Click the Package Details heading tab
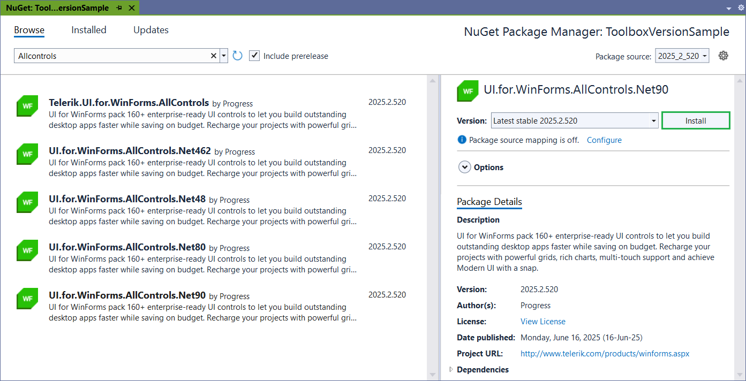Screen dimensions: 746x381 [489, 202]
